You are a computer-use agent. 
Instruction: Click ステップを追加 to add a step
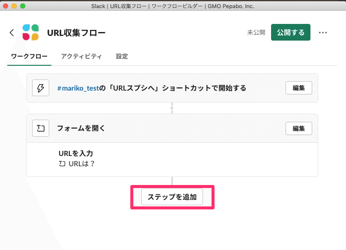click(x=172, y=197)
